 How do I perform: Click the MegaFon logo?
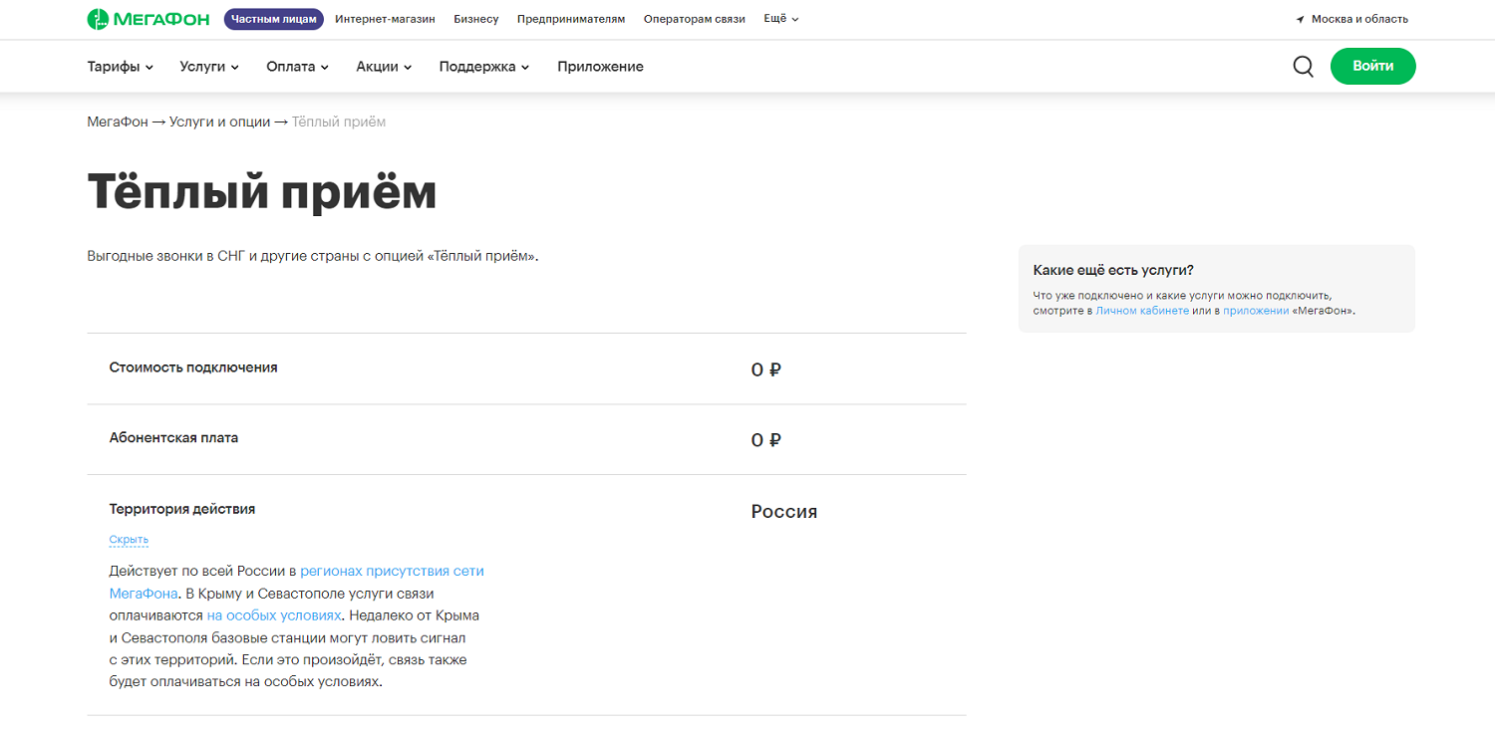pos(149,19)
